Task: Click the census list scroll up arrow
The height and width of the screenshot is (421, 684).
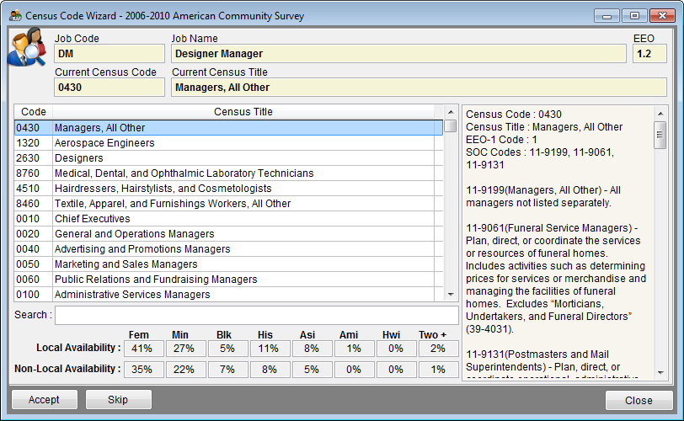Action: (x=451, y=113)
